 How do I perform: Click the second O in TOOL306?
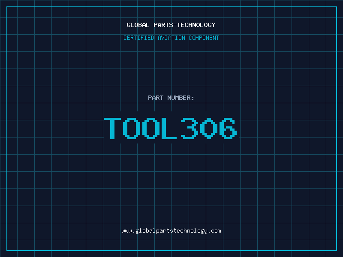[x=151, y=128]
